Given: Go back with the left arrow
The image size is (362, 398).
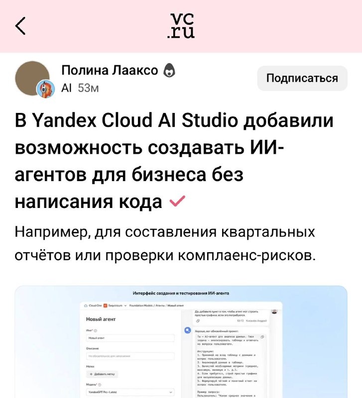Looking at the screenshot, I should (x=20, y=26).
